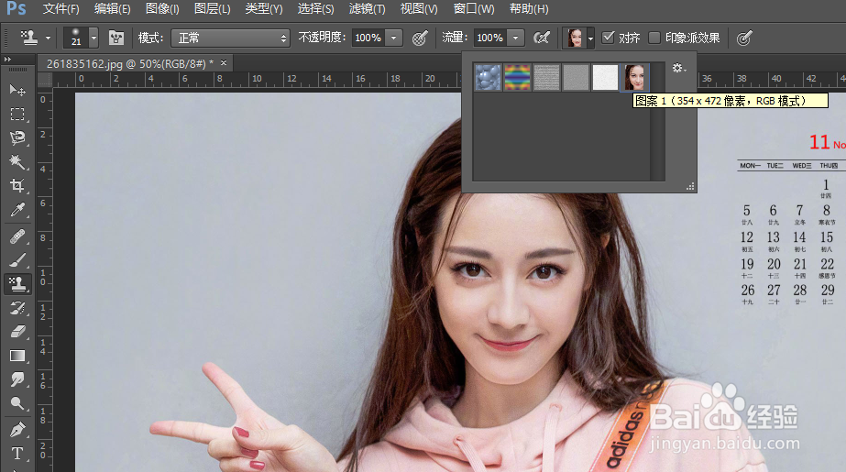Select the Gradient tool
This screenshot has height=472, width=846.
17,356
